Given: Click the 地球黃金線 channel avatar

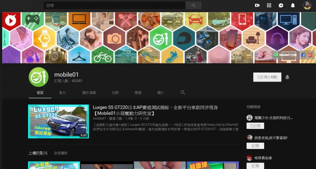Looking at the screenshot, I should point(249,158).
